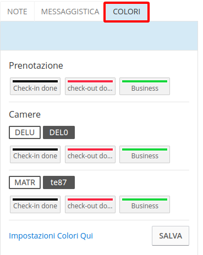Set Check-in done color for MATR room
Screen dimensions: 203x255
coord(35,204)
